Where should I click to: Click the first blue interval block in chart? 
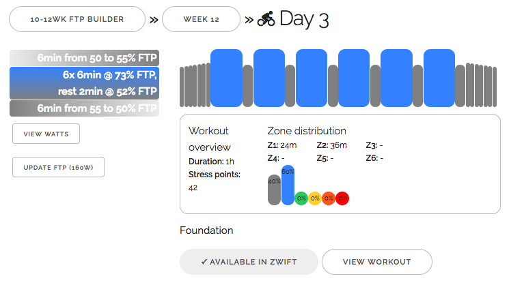226,77
